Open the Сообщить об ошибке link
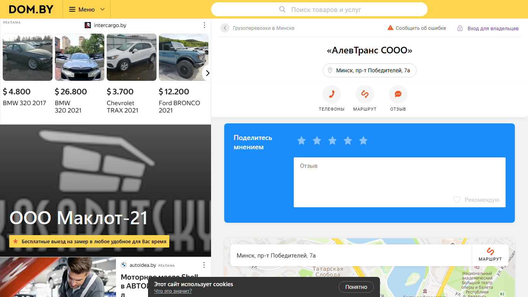The width and height of the screenshot is (528, 297). click(x=421, y=28)
